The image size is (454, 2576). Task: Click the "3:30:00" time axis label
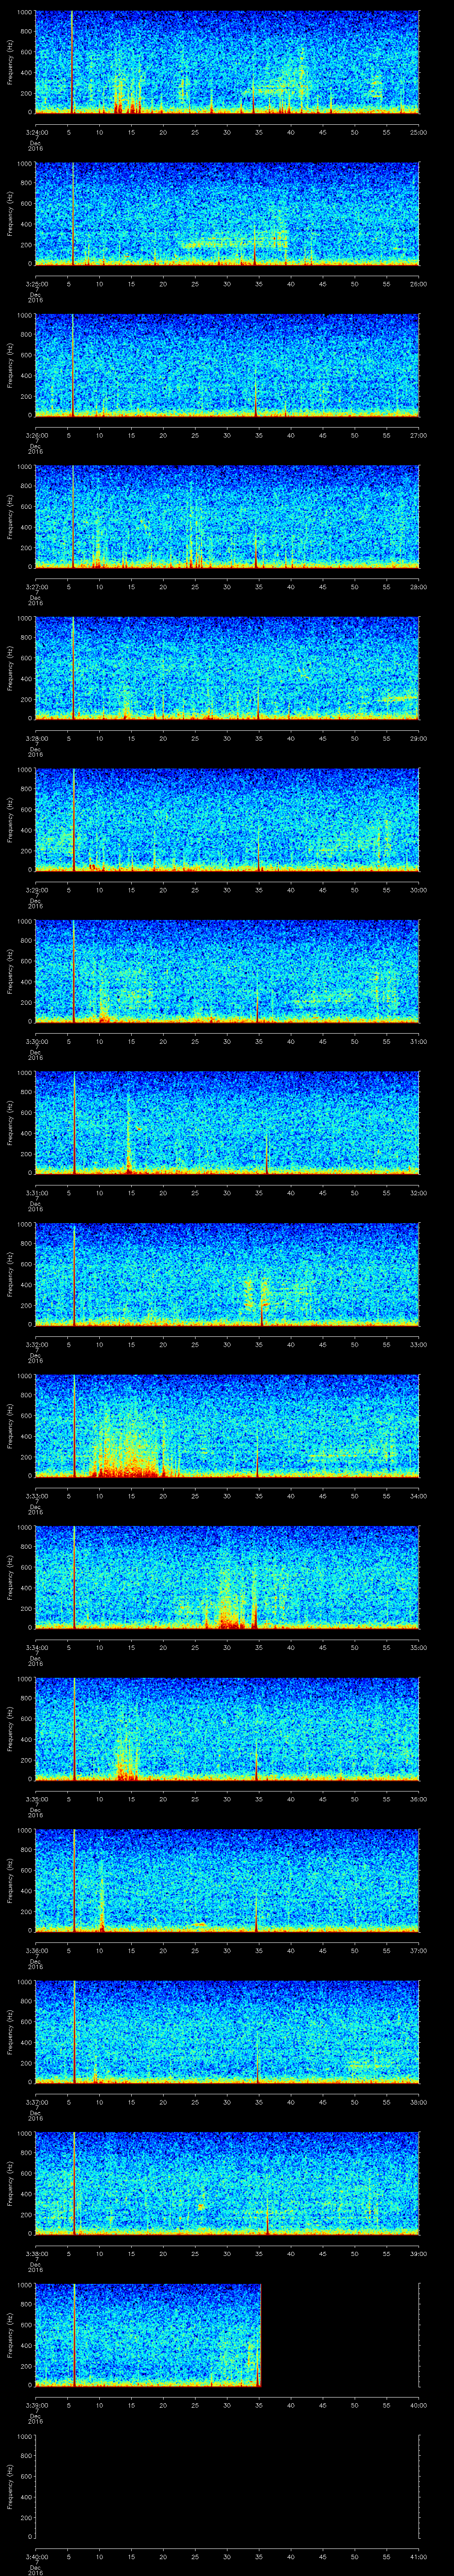37,1041
